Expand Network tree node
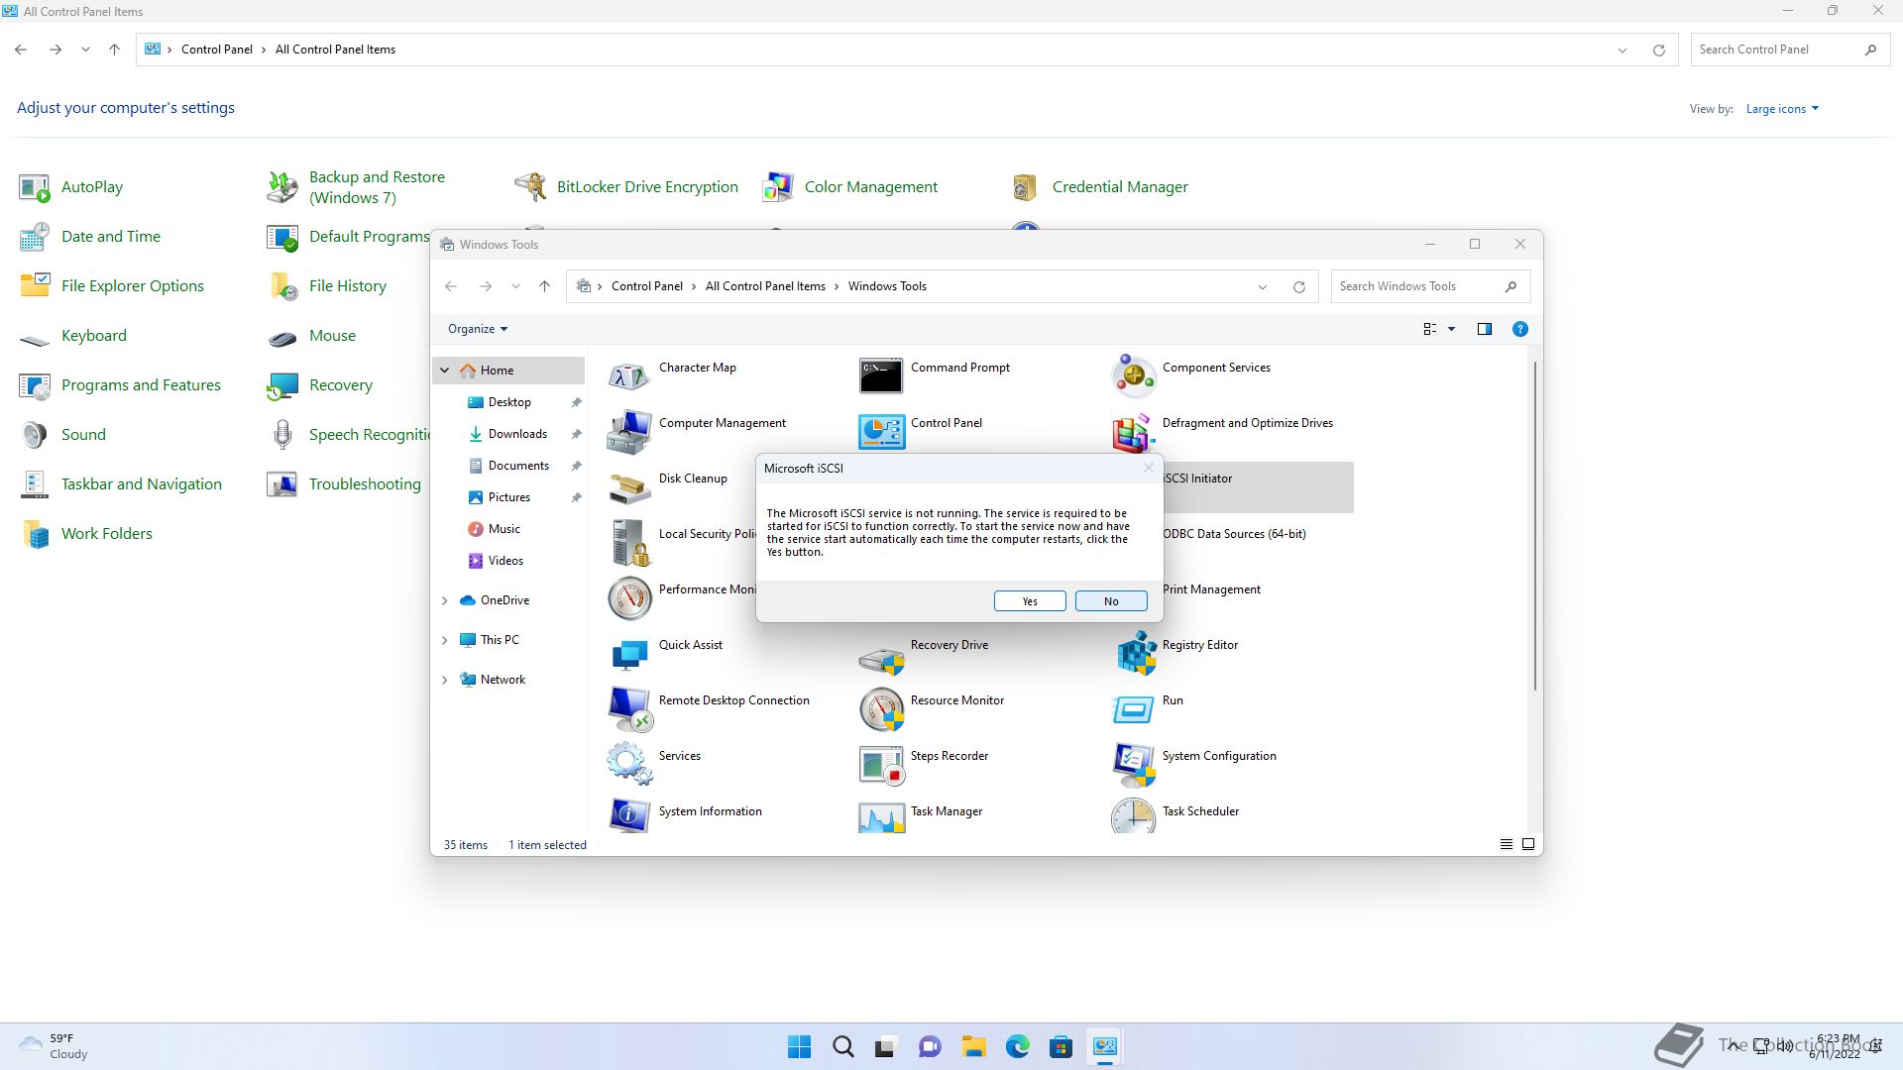Image resolution: width=1903 pixels, height=1070 pixels. pos(445,680)
